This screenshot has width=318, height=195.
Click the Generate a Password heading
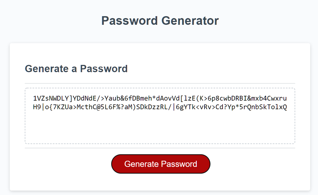click(x=76, y=69)
